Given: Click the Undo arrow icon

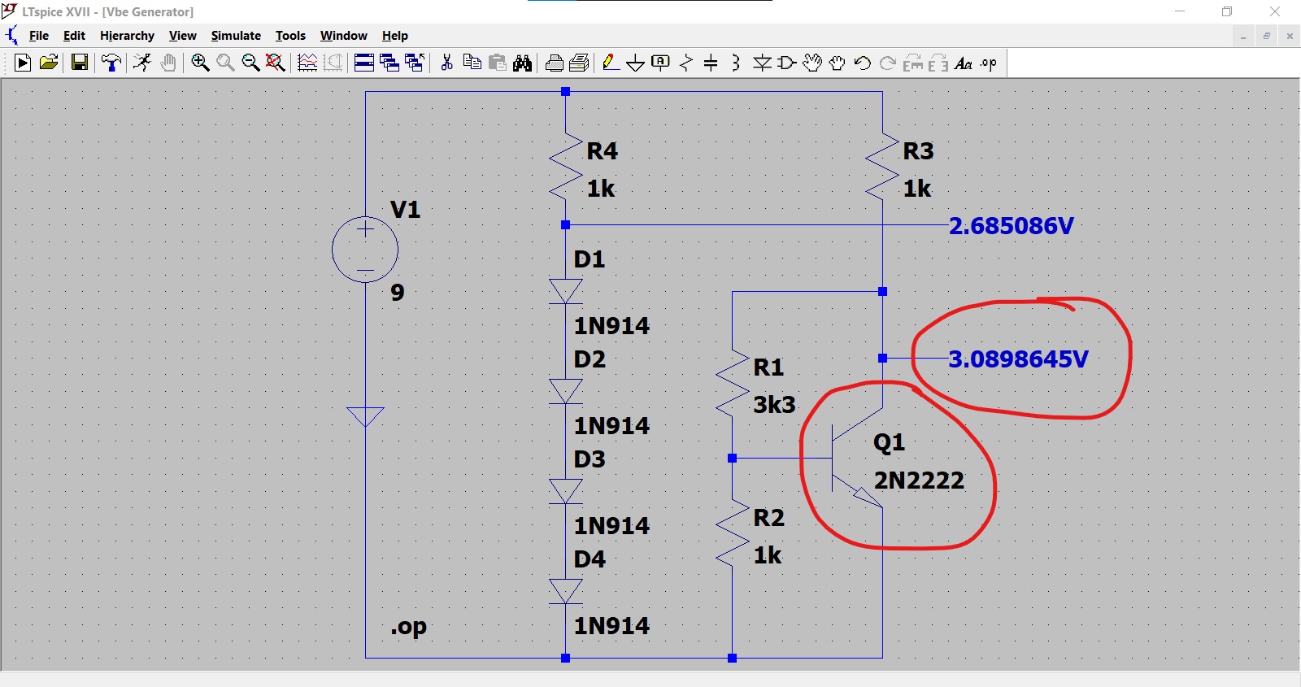Looking at the screenshot, I should coord(863,63).
